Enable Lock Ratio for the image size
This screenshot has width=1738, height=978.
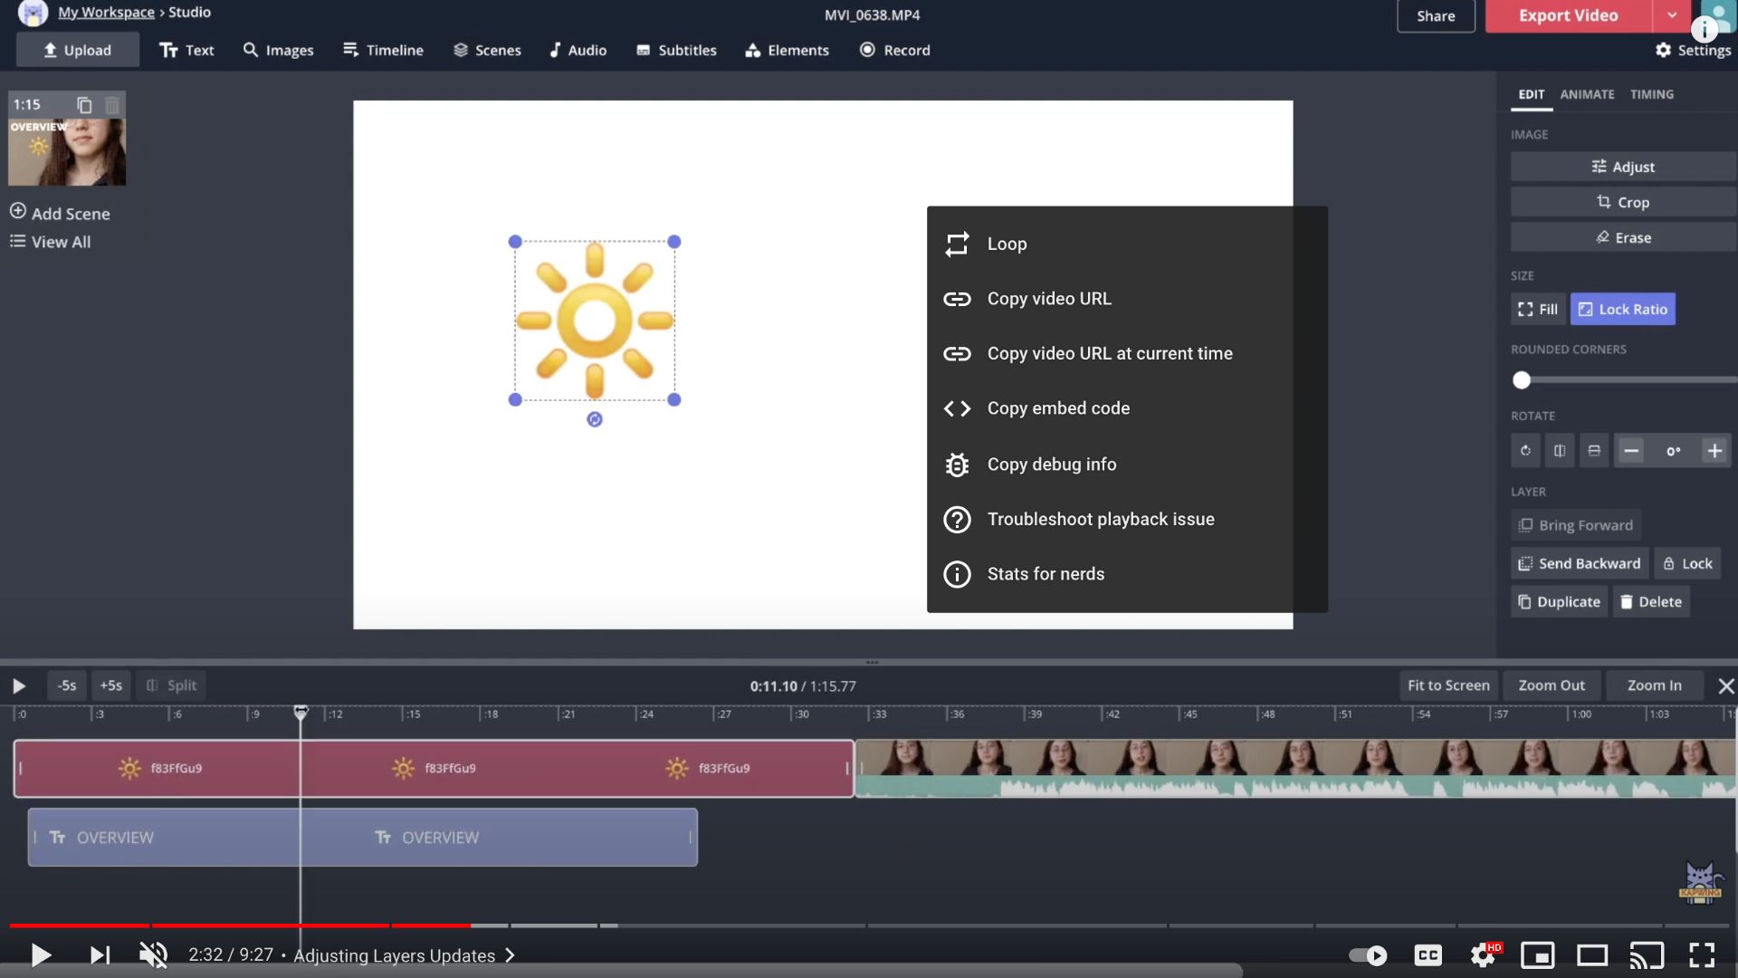coord(1622,309)
